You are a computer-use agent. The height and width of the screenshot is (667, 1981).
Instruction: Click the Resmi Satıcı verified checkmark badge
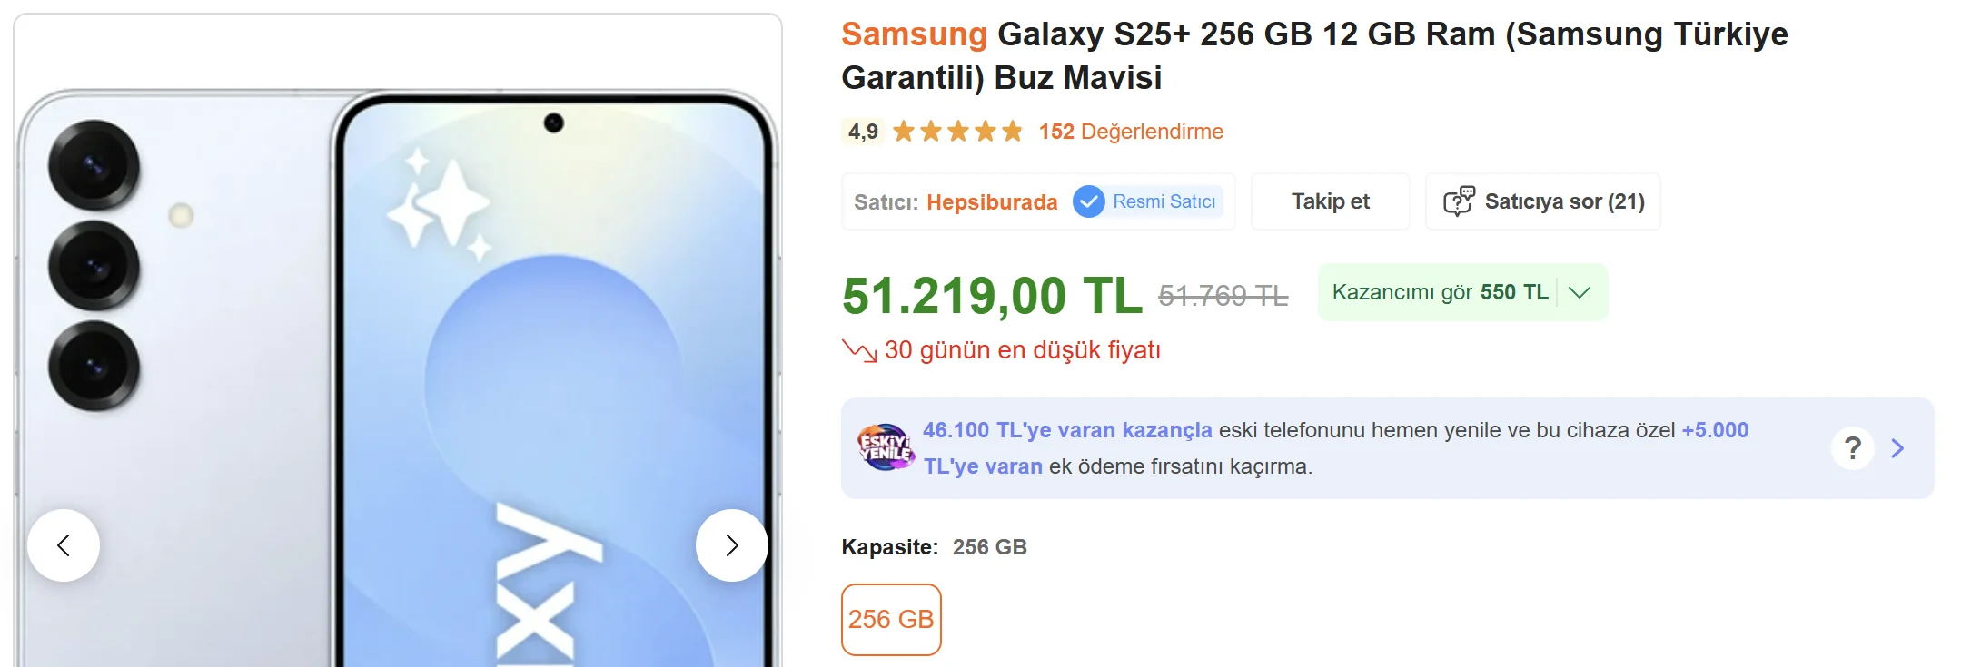click(1088, 201)
